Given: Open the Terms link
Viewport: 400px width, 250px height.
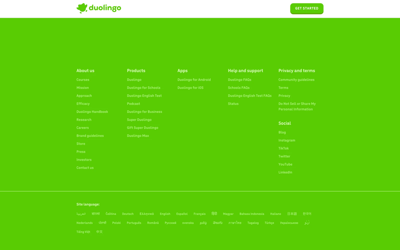Looking at the screenshot, I should pyautogui.click(x=283, y=88).
